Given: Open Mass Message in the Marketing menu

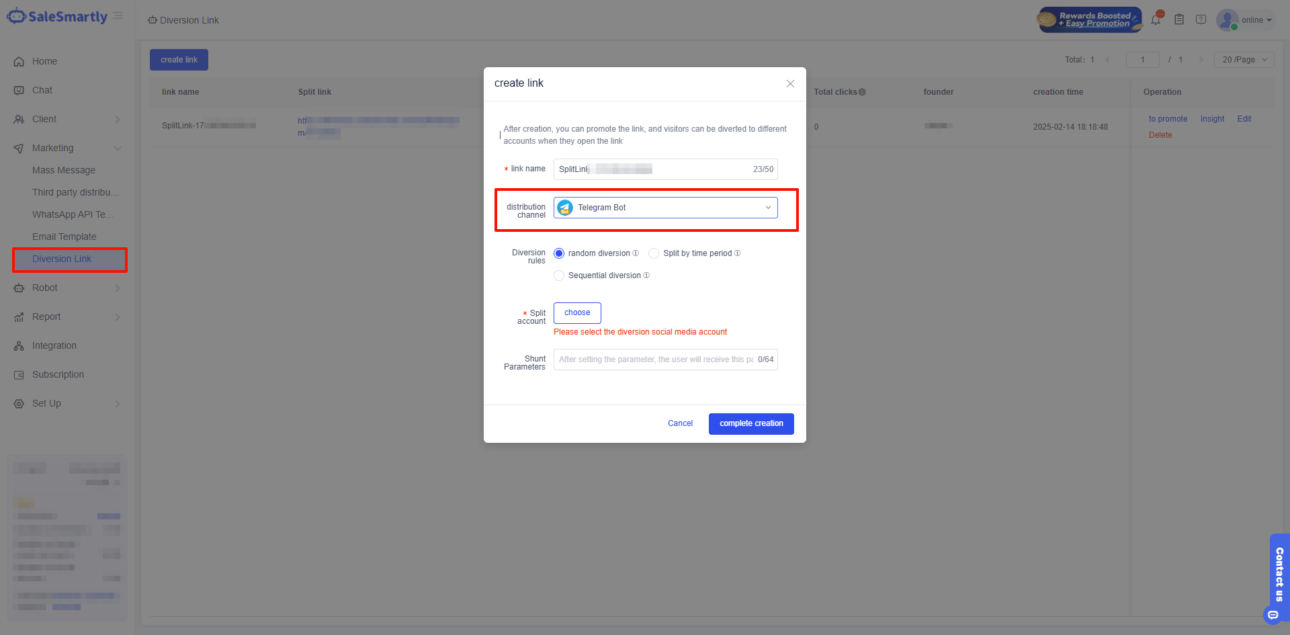Looking at the screenshot, I should [x=64, y=170].
